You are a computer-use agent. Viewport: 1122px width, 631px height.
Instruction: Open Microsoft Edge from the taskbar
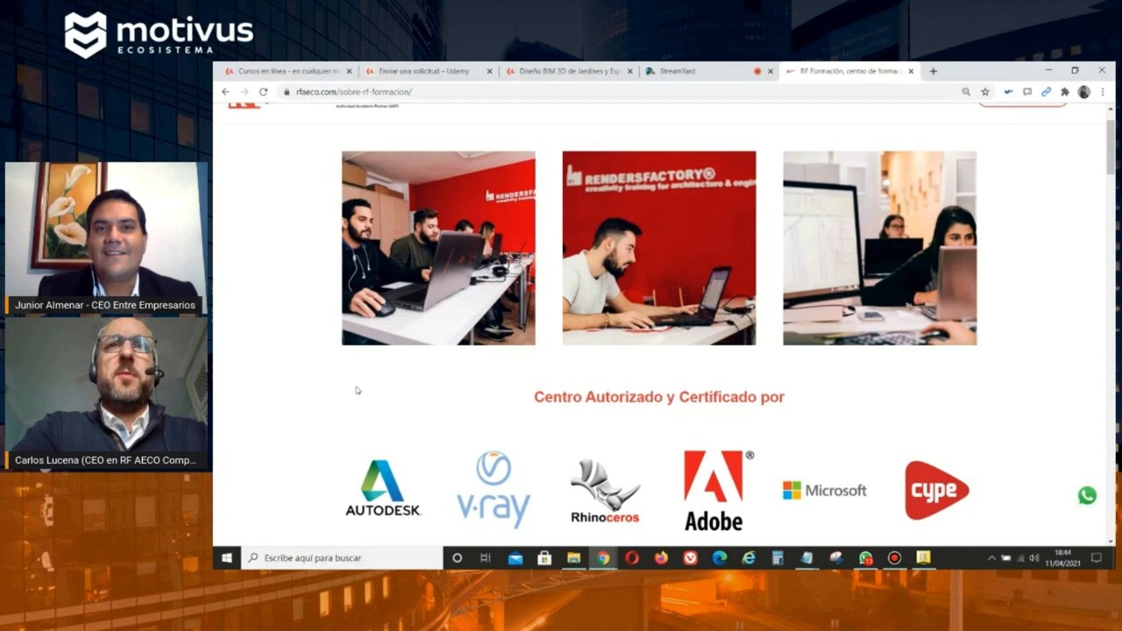tap(719, 558)
